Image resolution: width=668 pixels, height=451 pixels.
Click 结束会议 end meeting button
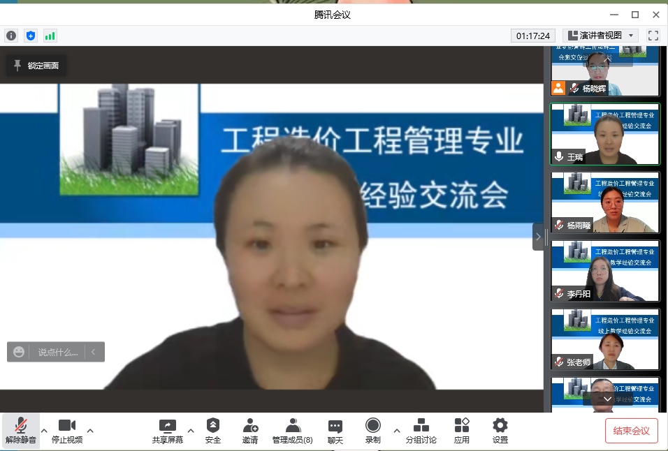pos(631,431)
